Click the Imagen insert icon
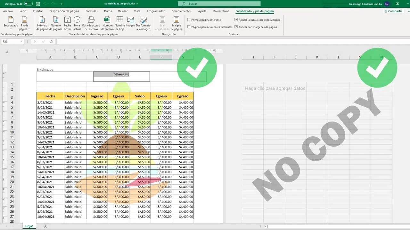 pos(130,22)
